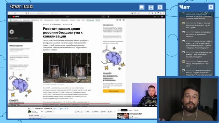Click the outhouse photo in the article
Viewport: 219px width, 123px height.
click(x=67, y=68)
